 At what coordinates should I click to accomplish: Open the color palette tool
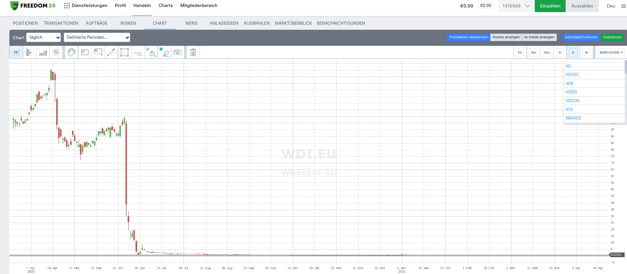click(72, 53)
